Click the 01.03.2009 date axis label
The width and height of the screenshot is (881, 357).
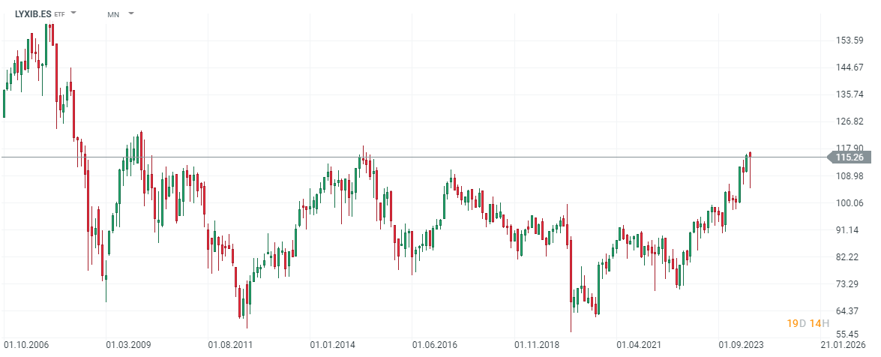coord(128,345)
